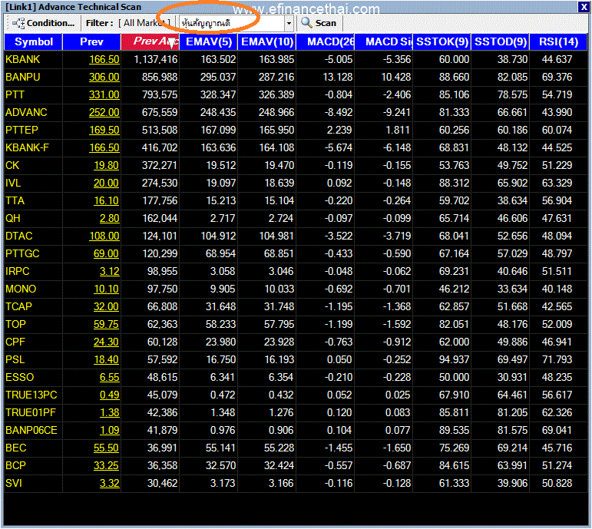Sort by EMAV(10) column header
The height and width of the screenshot is (529, 592).
[267, 41]
